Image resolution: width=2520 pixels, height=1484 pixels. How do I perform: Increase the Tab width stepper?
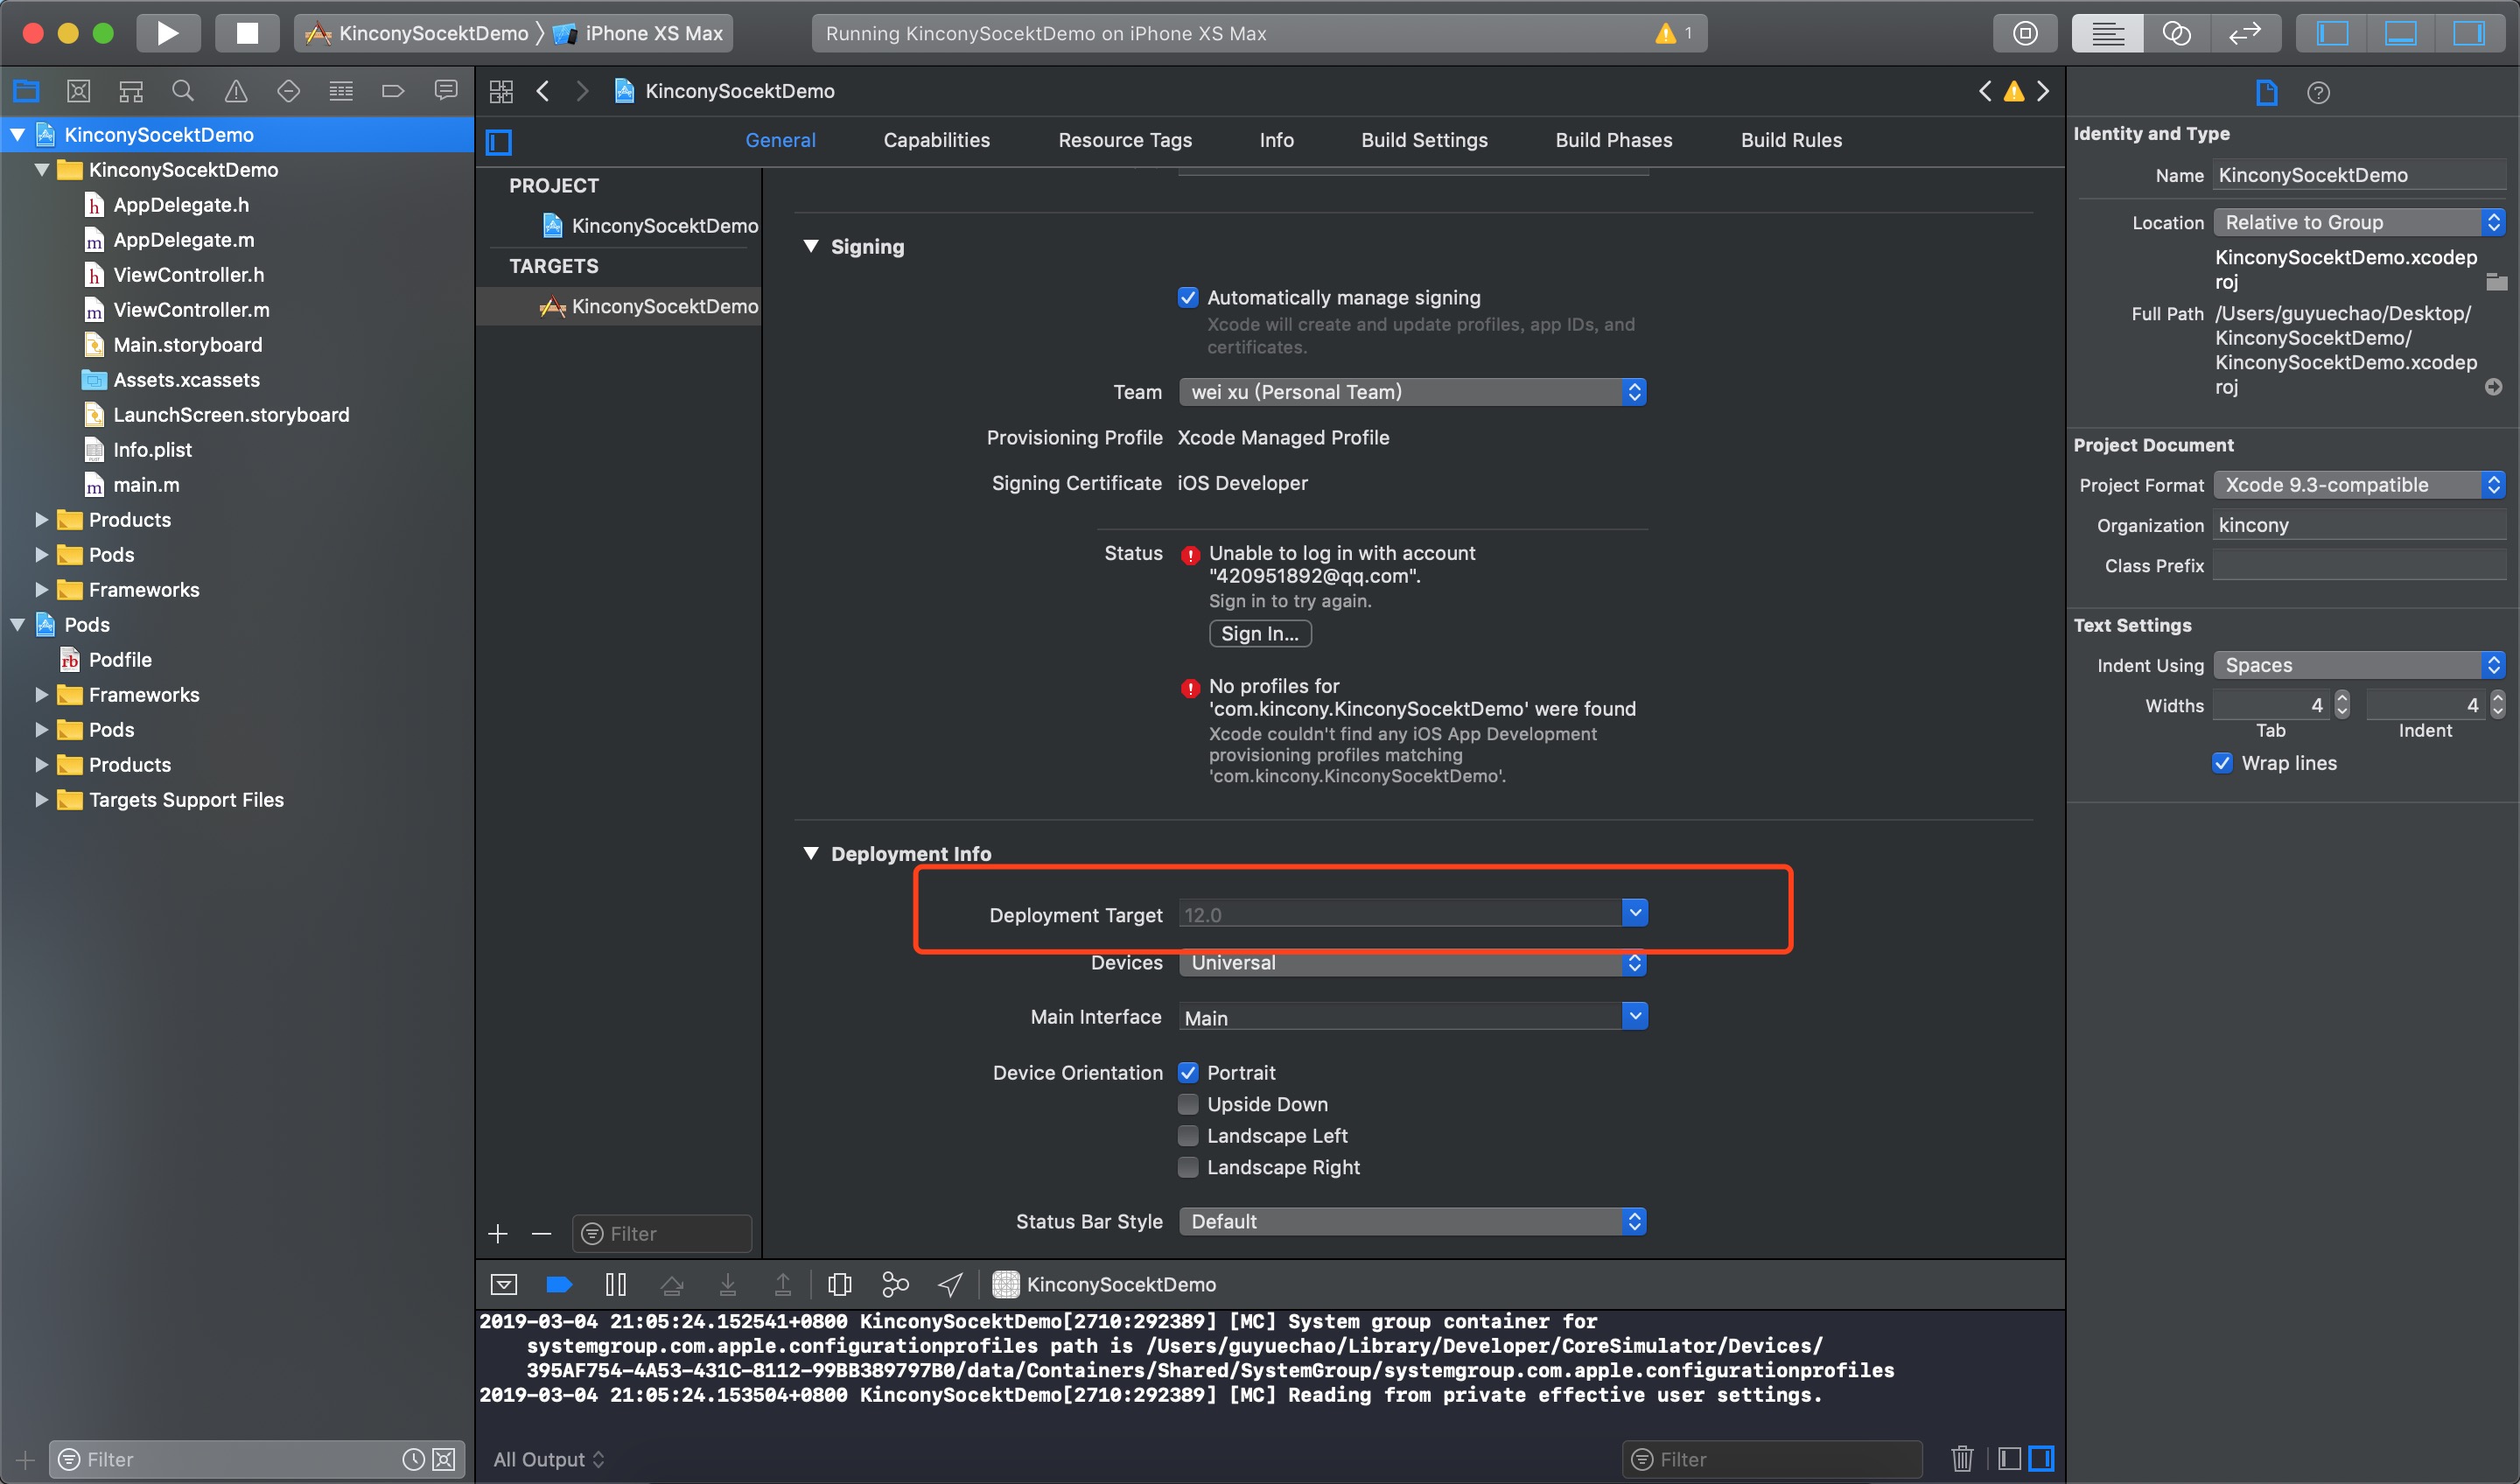point(2342,698)
